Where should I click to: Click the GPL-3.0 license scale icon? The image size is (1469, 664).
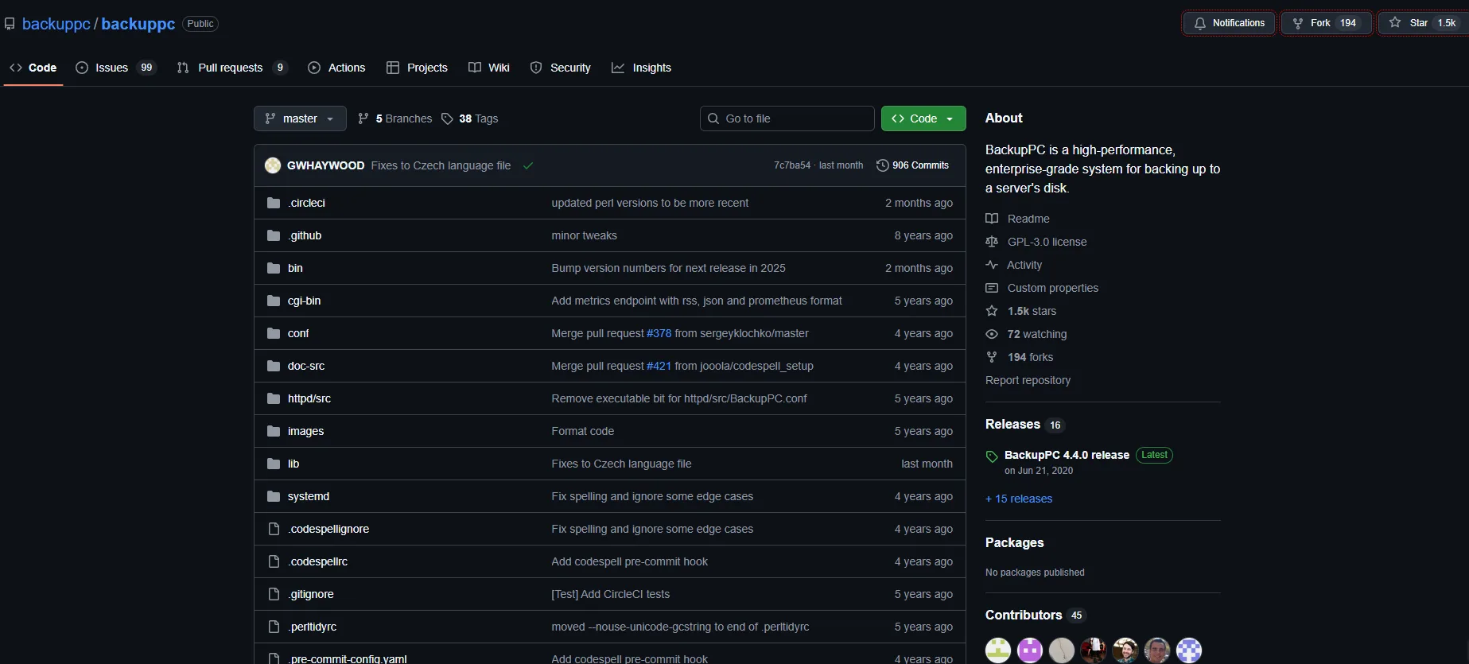992,242
